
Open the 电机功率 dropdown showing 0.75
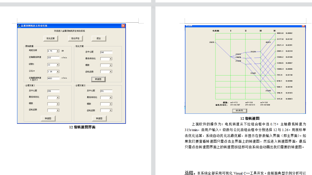click(58, 51)
